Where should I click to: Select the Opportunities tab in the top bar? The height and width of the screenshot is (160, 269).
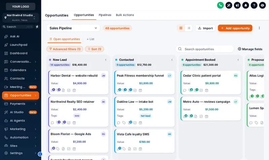point(84,15)
